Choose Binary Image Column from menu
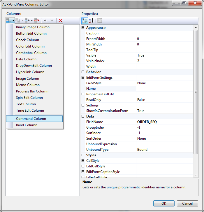 pyautogui.click(x=33, y=27)
